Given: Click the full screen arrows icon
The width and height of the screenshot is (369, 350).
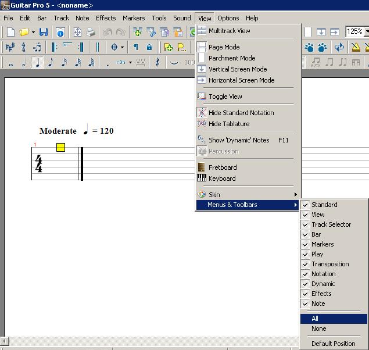Looking at the screenshot, I should (x=77, y=32).
